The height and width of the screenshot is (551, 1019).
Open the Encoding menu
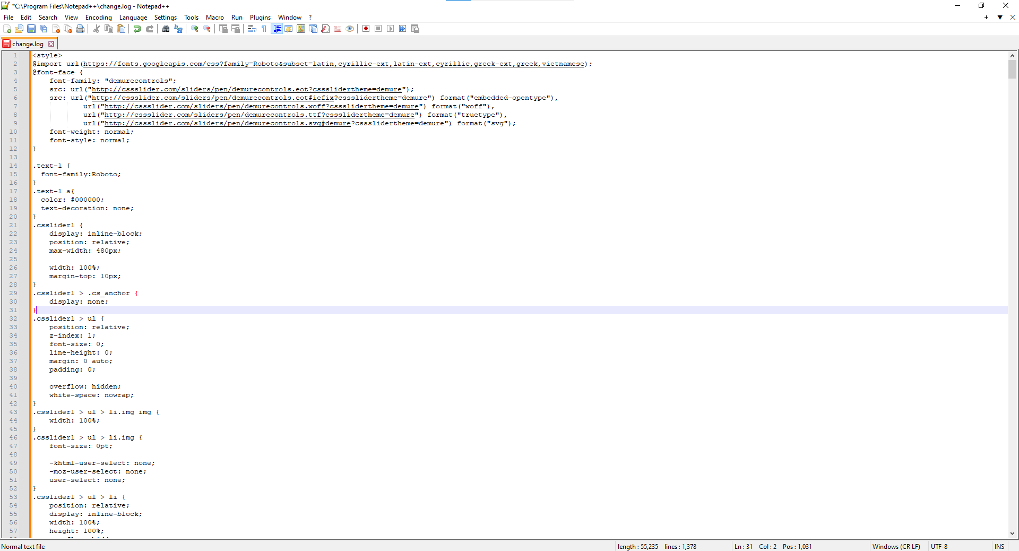pyautogui.click(x=98, y=18)
